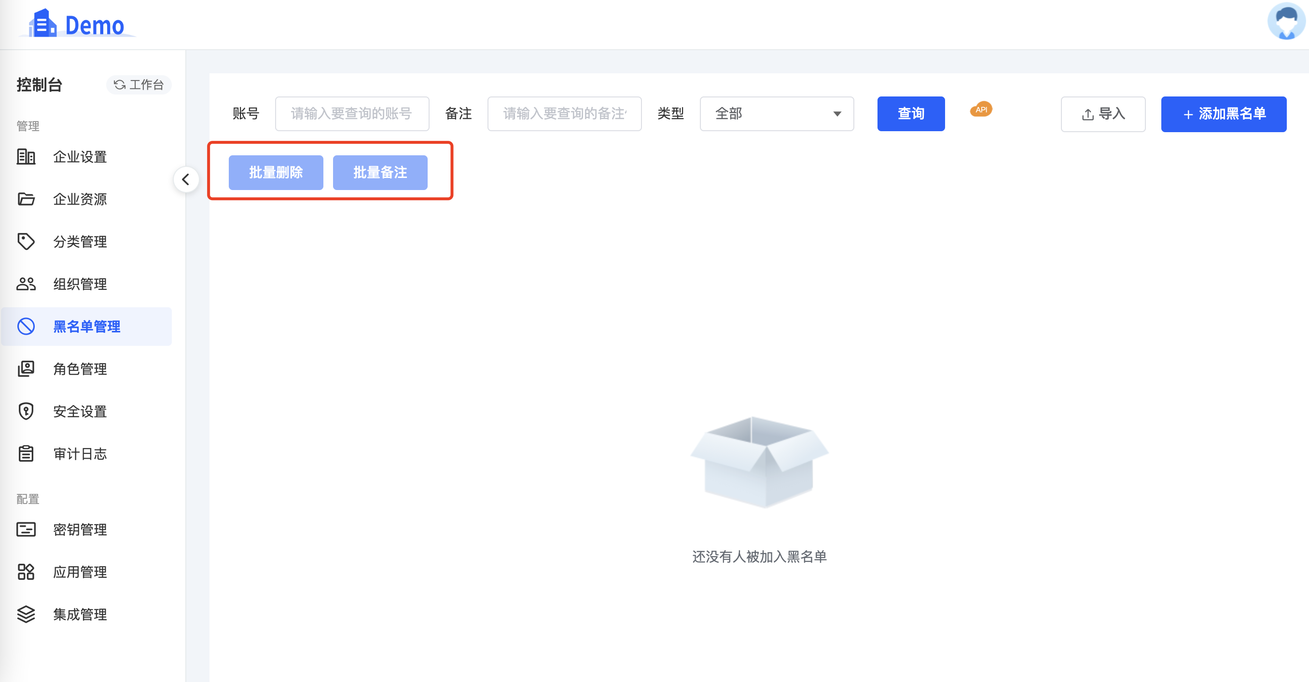Click the Demo logo text
The height and width of the screenshot is (682, 1309).
(x=95, y=26)
